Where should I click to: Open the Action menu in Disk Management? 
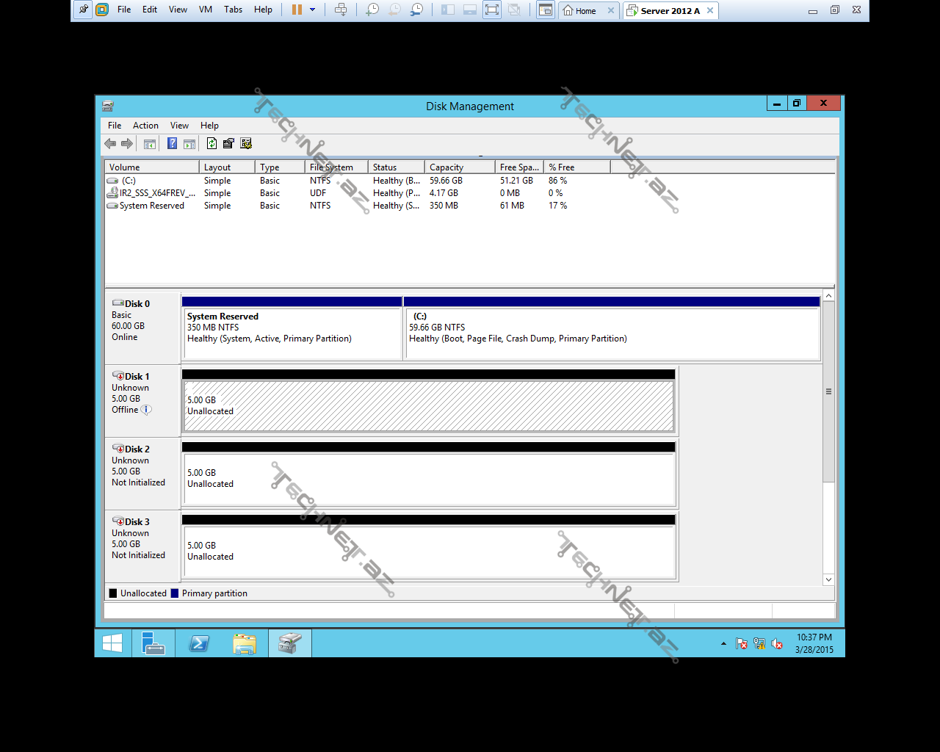(145, 126)
